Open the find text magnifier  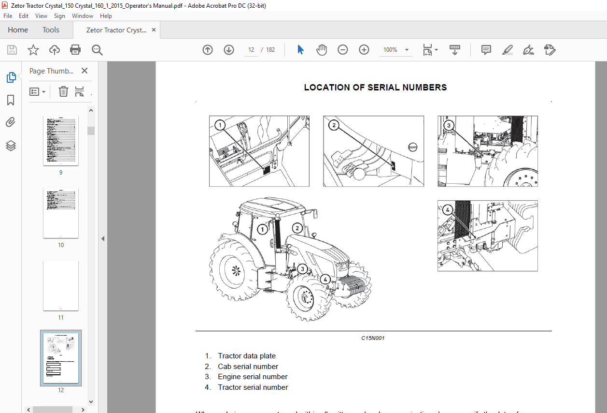(x=97, y=50)
